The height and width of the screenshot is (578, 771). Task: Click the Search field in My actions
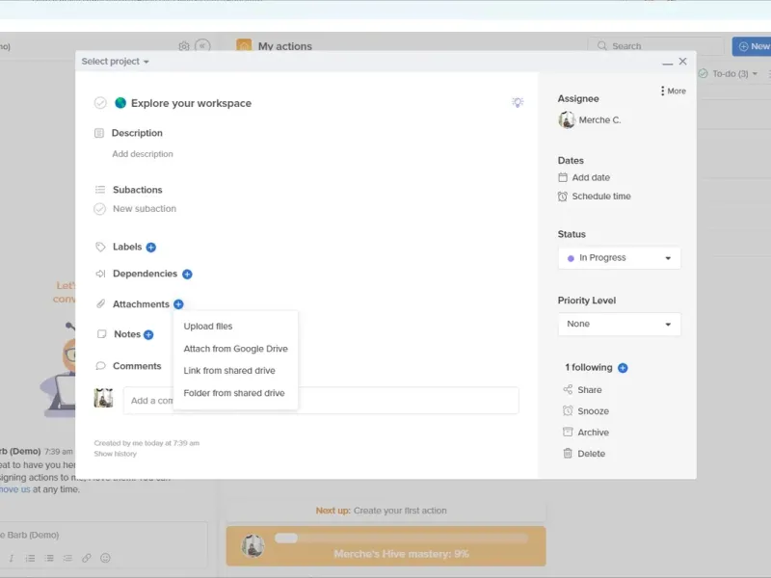pyautogui.click(x=656, y=46)
